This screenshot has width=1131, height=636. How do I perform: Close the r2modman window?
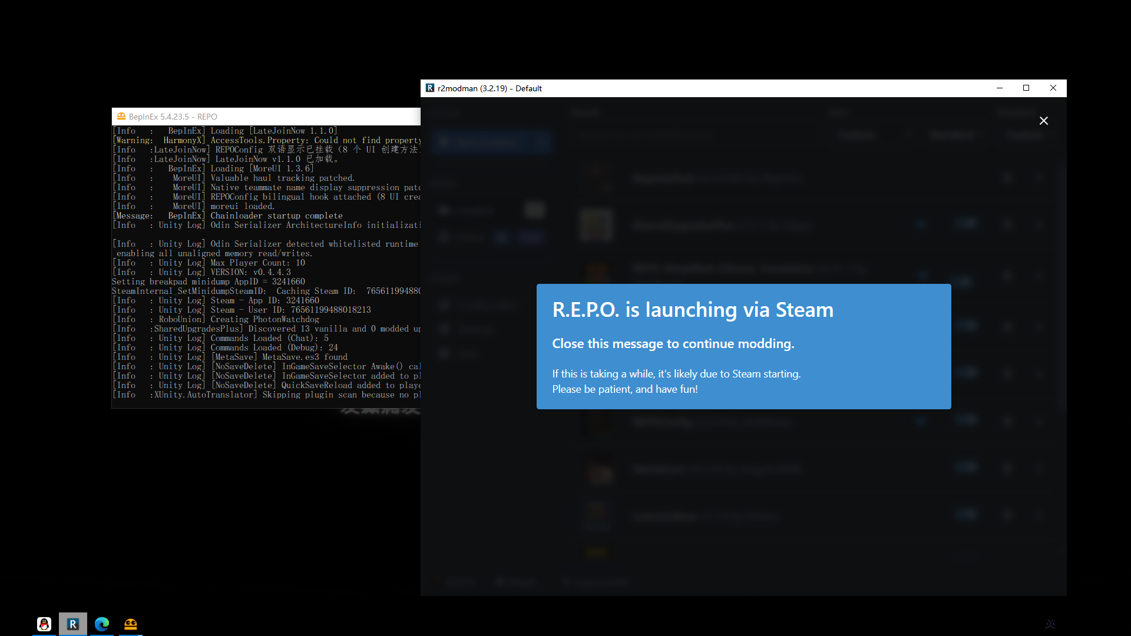1053,88
